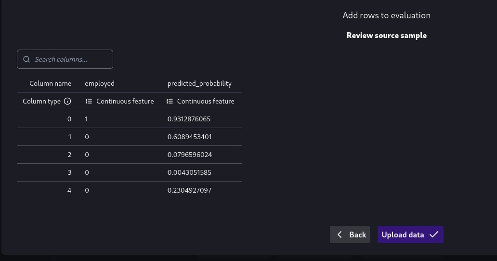Select the cell showing 0.0796596024
This screenshot has width=497, height=261.
[189, 155]
